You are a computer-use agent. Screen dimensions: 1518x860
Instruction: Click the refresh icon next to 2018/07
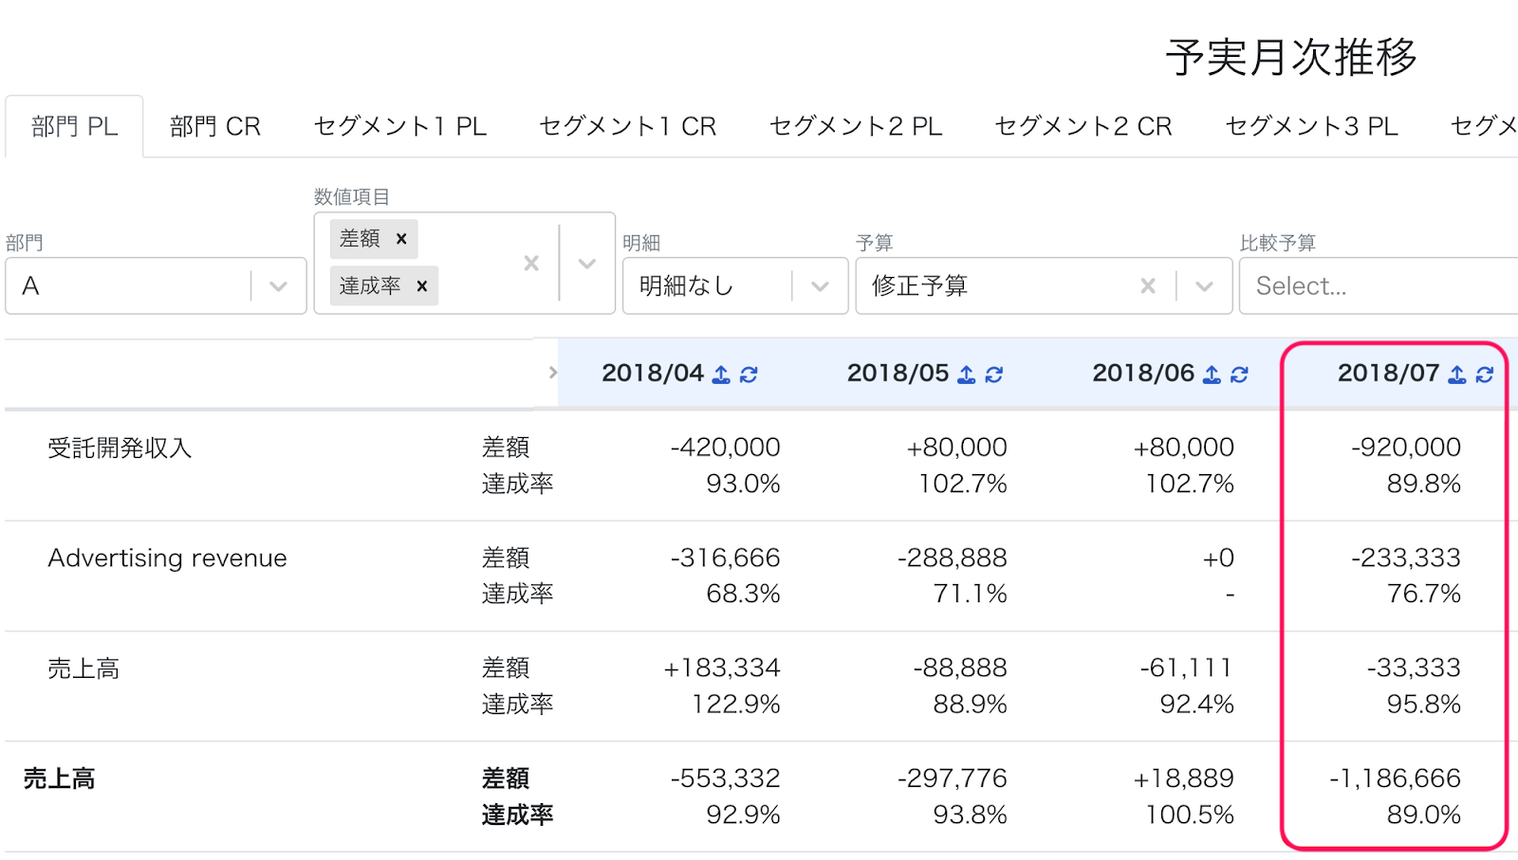(1485, 375)
